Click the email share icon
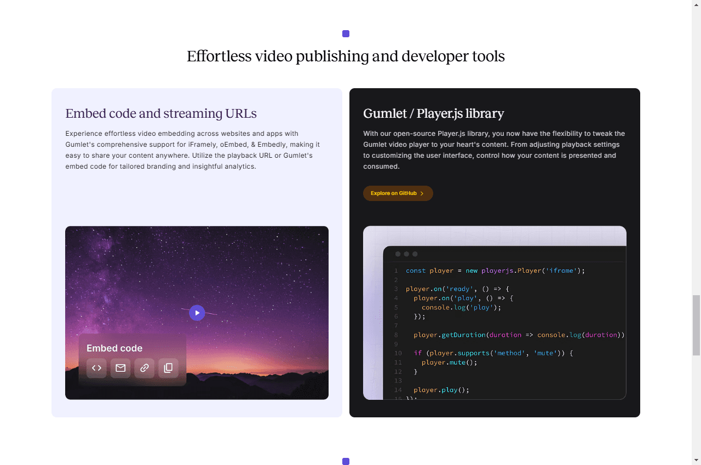 coord(120,368)
